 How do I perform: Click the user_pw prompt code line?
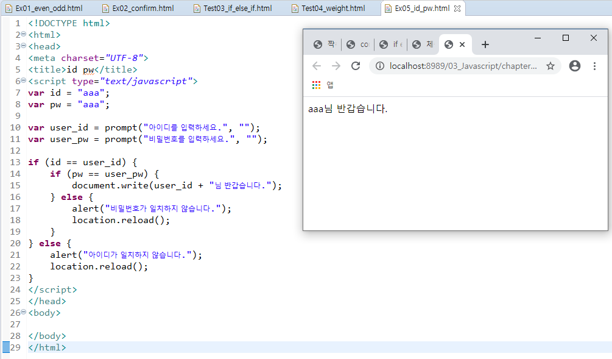click(x=147, y=139)
